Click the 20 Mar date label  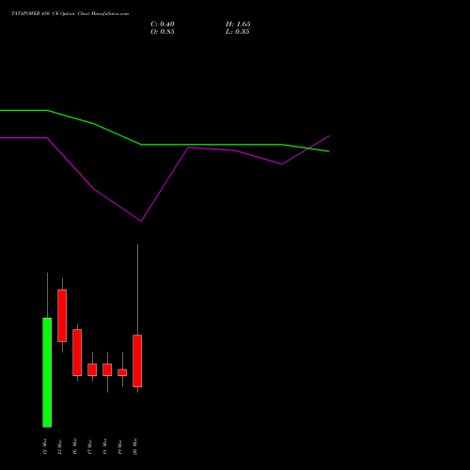pos(135,446)
